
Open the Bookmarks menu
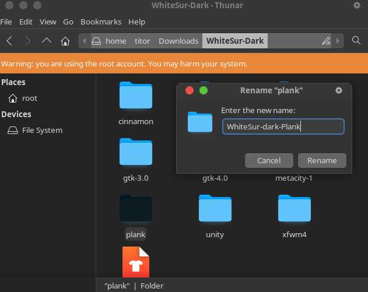tap(101, 22)
